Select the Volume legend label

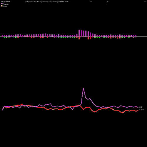coord(6,4)
